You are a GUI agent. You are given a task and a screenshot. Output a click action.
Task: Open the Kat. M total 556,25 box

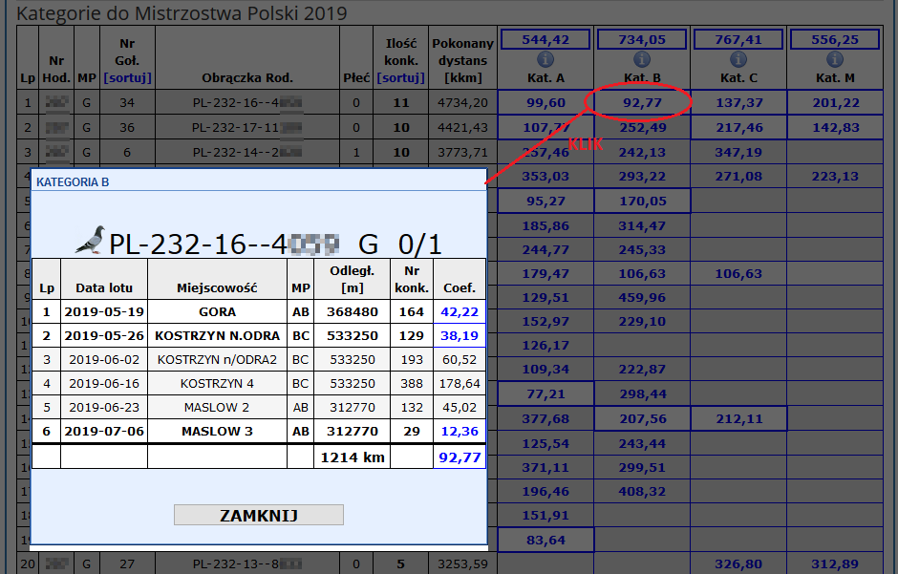(x=836, y=39)
